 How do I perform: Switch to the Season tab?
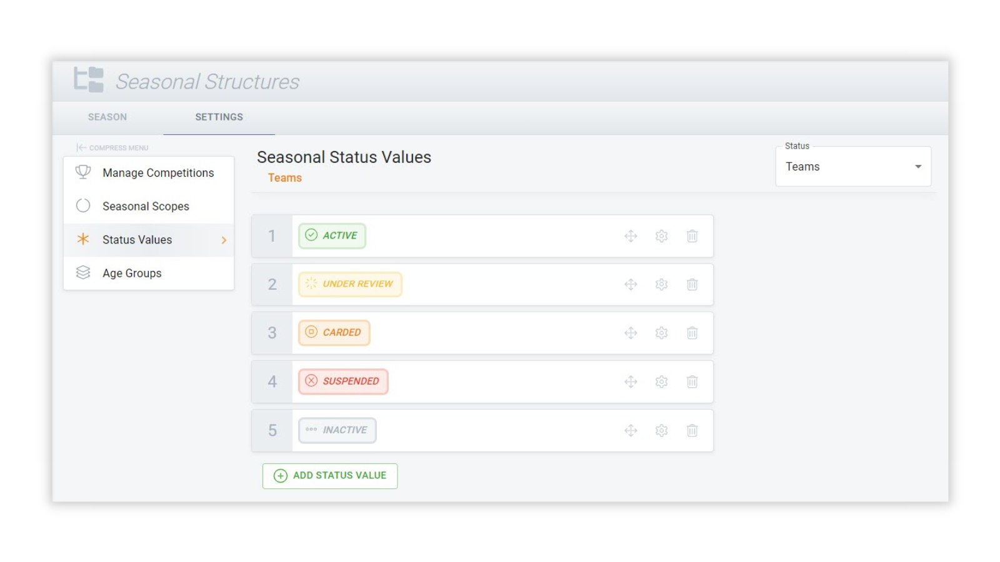107,117
